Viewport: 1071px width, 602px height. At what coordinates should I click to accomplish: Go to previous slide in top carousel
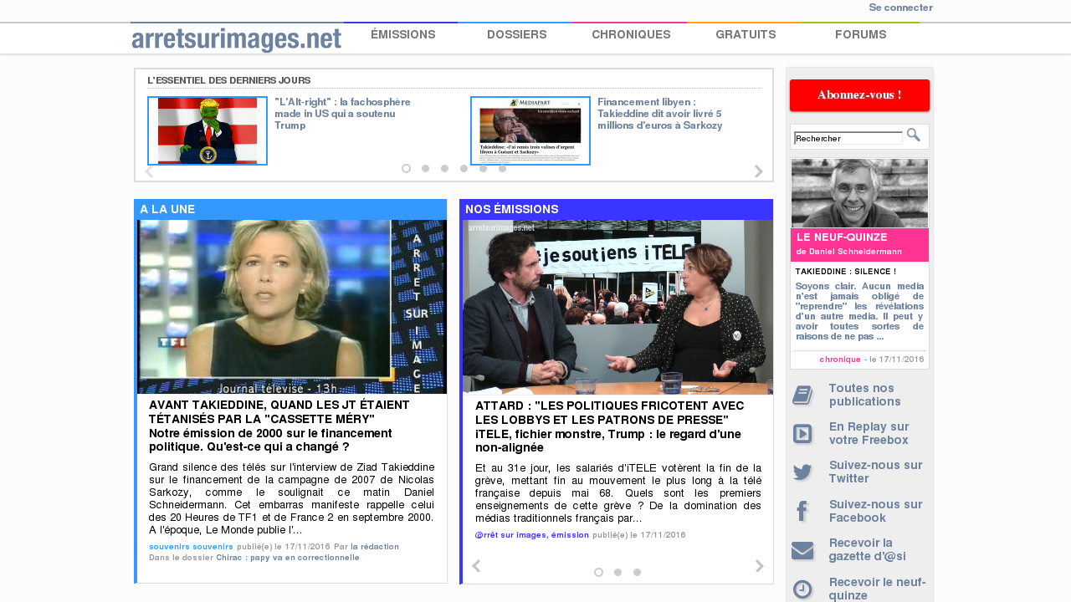click(149, 171)
